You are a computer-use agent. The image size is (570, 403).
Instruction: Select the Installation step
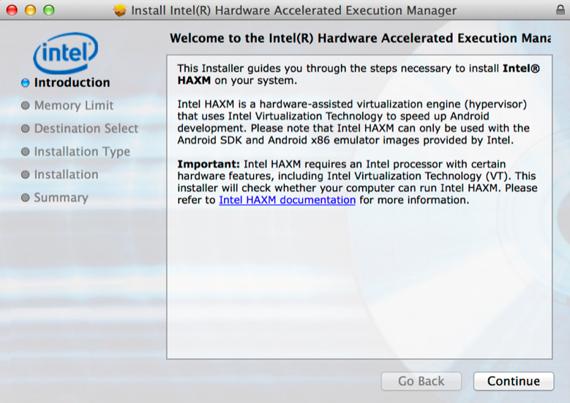point(66,174)
